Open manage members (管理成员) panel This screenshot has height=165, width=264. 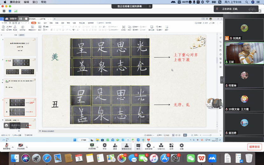[126, 146]
